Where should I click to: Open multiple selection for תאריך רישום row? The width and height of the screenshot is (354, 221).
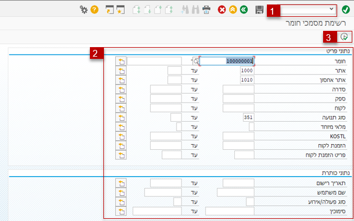[121, 183]
